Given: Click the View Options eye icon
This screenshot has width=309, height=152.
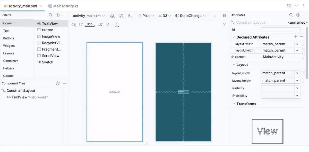Looking at the screenshot, I should [74, 25].
